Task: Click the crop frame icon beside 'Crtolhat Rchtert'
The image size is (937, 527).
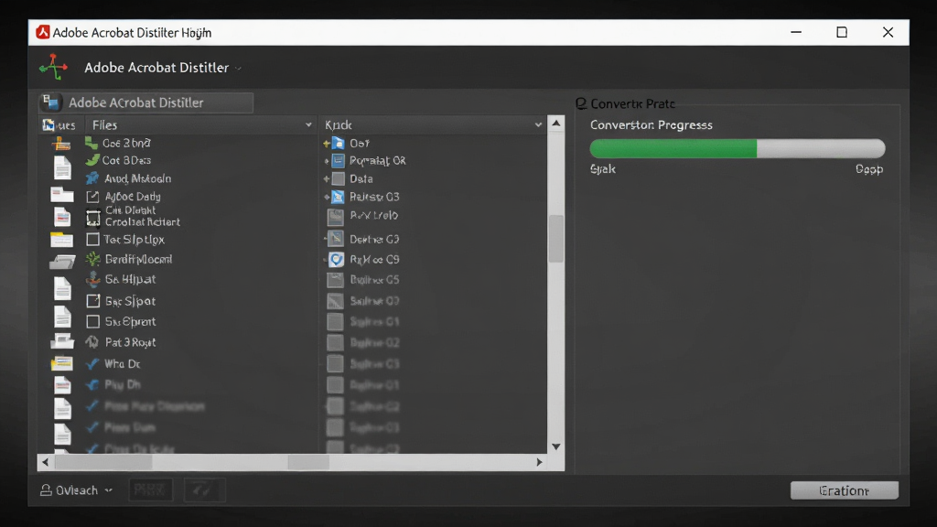Action: tap(92, 218)
